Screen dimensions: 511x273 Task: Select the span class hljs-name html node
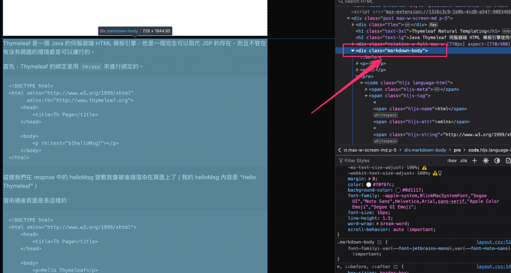420,109
